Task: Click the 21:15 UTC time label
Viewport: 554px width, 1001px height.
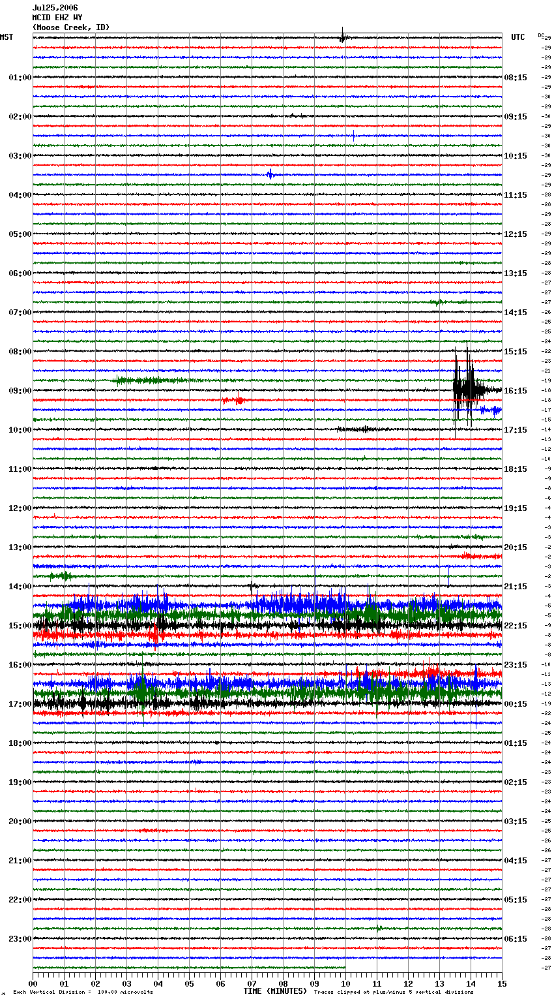Action: coord(516,587)
